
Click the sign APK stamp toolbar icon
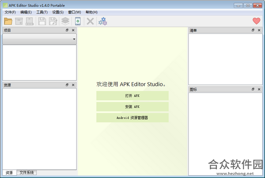pos(30,22)
